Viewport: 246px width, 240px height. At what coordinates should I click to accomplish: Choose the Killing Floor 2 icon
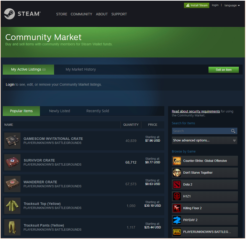click(x=177, y=208)
